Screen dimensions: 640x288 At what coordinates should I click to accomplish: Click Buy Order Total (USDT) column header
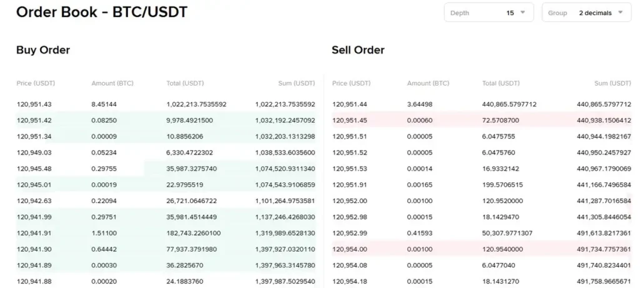click(185, 83)
